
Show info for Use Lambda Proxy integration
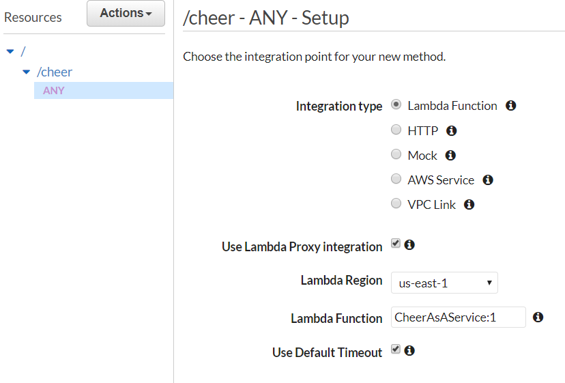(409, 244)
